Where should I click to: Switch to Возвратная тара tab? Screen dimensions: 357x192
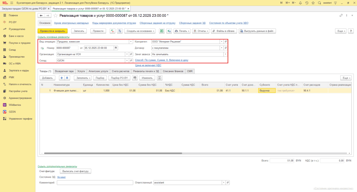point(64,71)
